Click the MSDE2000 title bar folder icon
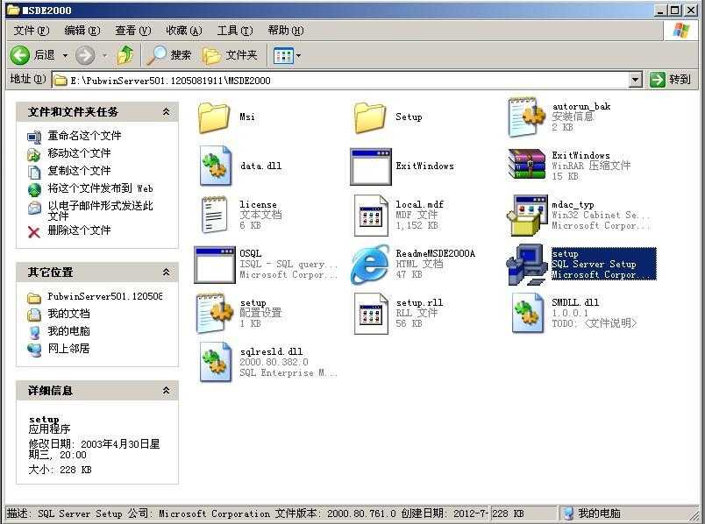This screenshot has height=524, width=705. [x=12, y=10]
